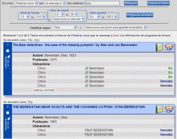Open The Bear detectives title link

click(75, 45)
